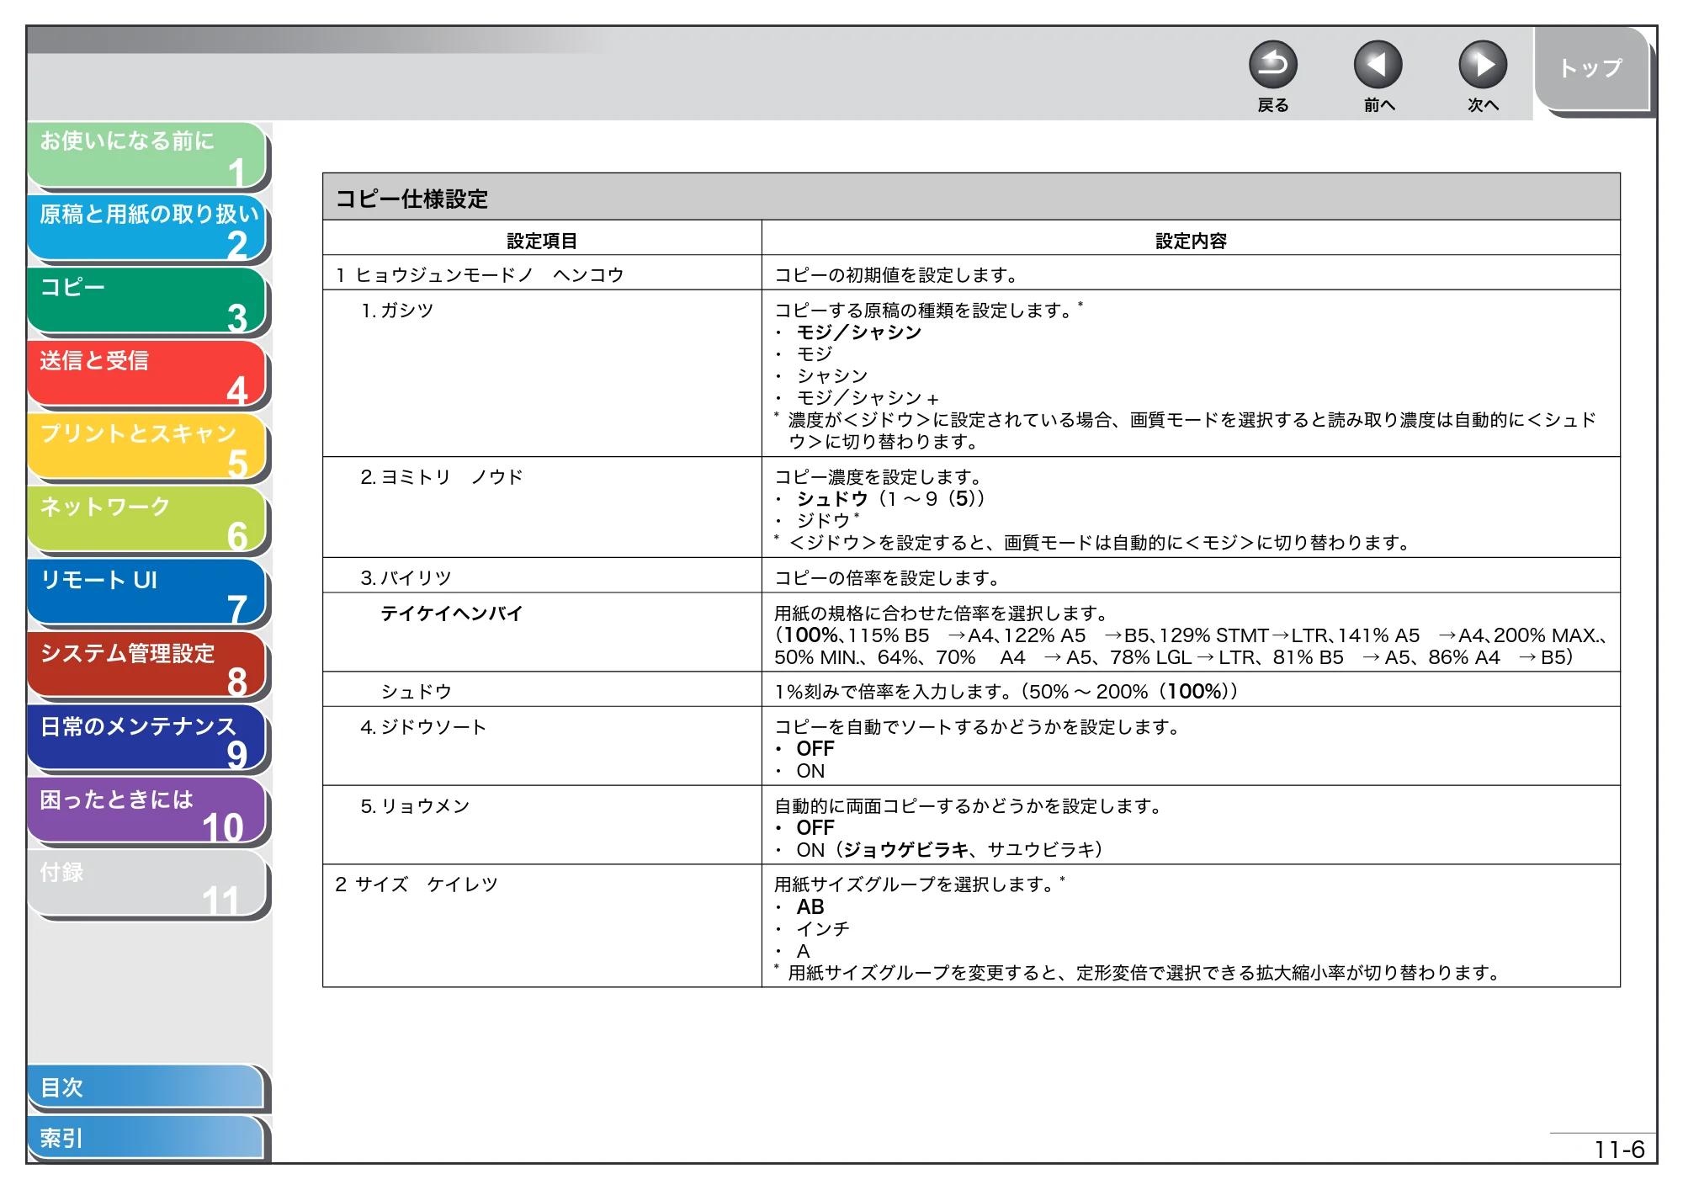Open chapter 5 プリントとスキャン tab
The width and height of the screenshot is (1683, 1190).
coord(147,448)
